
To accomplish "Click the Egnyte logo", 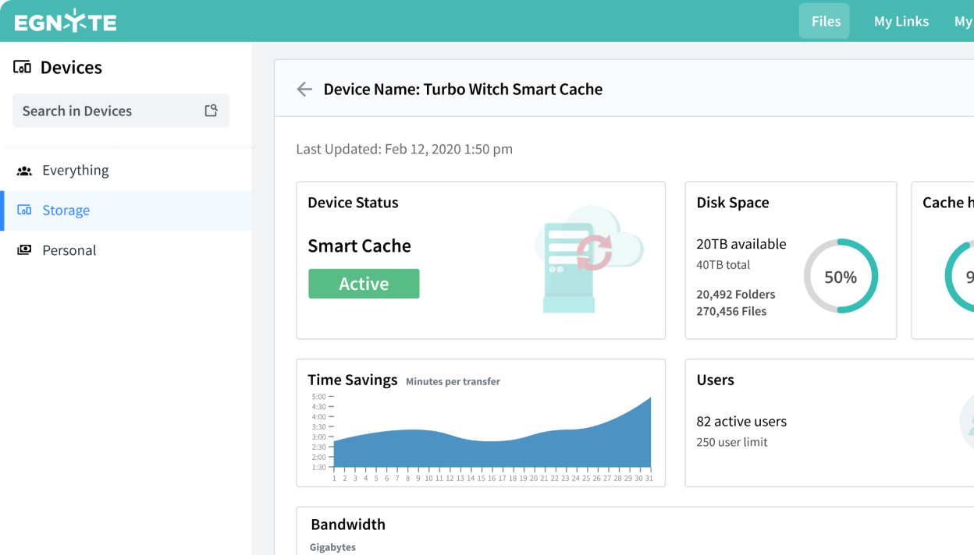I will [66, 21].
